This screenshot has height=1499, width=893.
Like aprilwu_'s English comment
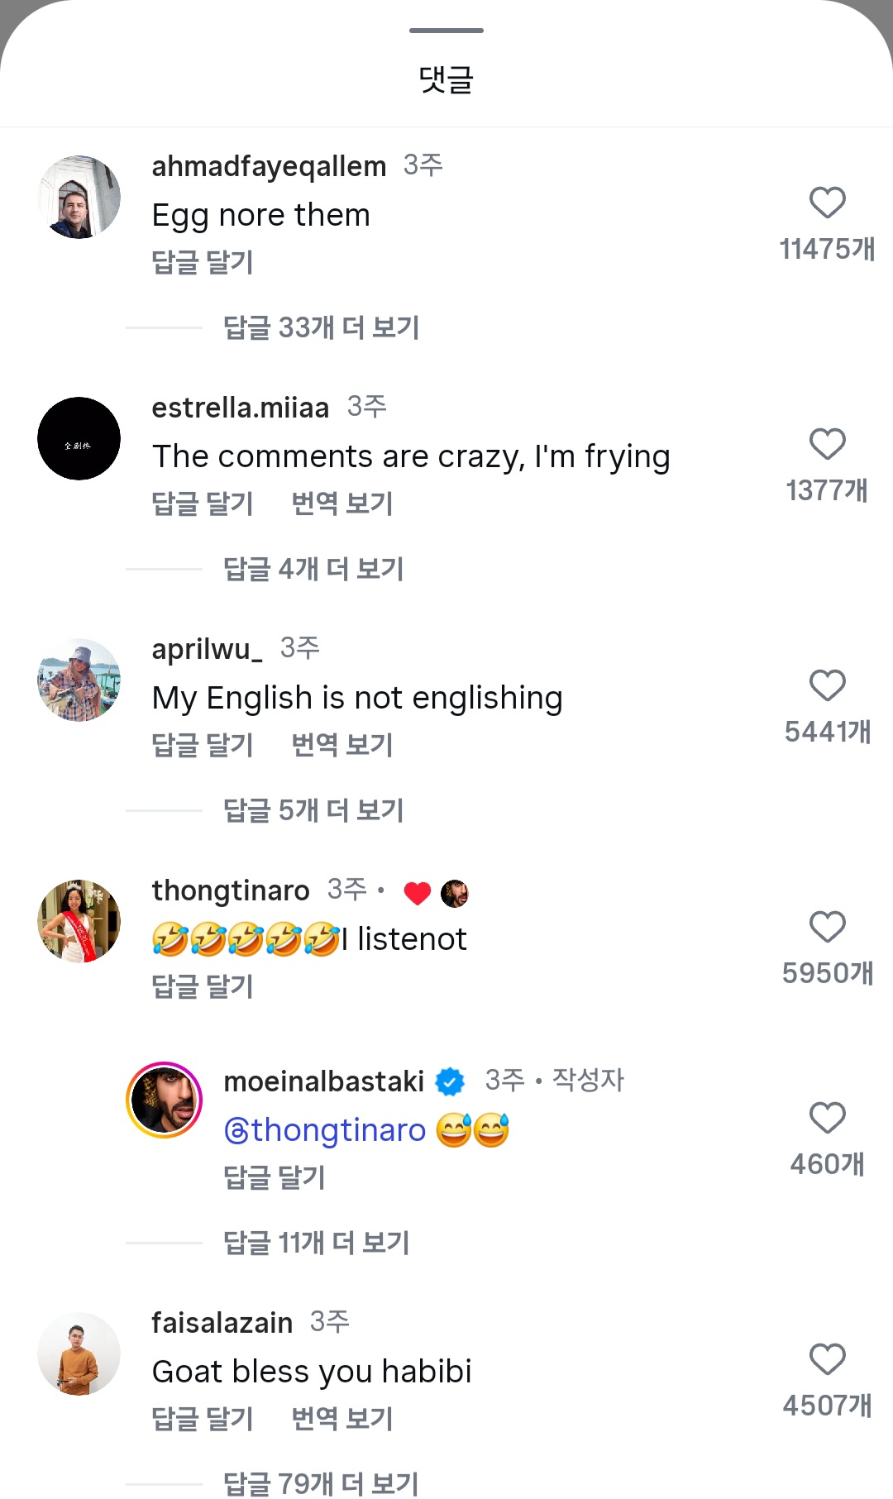pyautogui.click(x=827, y=686)
